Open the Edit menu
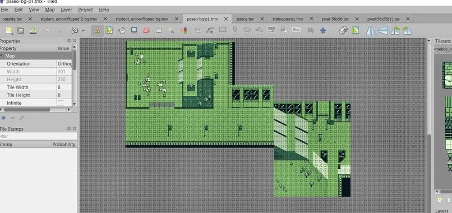Viewport: 452px width, 213px height. tap(19, 10)
